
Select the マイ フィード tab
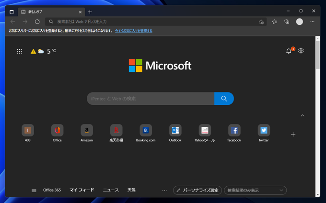pos(81,190)
